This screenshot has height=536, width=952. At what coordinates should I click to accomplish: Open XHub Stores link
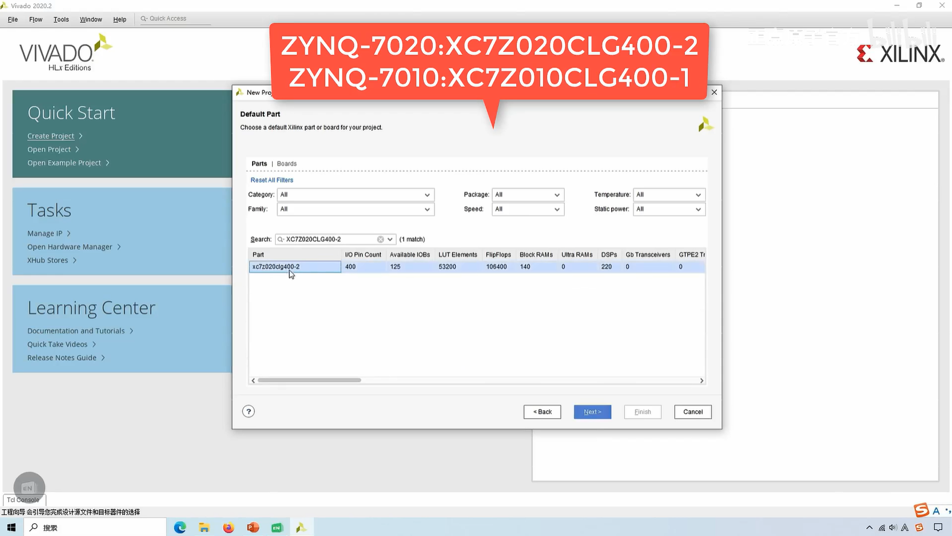[48, 260]
